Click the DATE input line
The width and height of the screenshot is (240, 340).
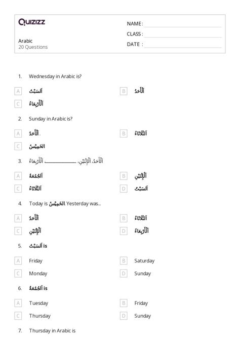click(x=183, y=45)
